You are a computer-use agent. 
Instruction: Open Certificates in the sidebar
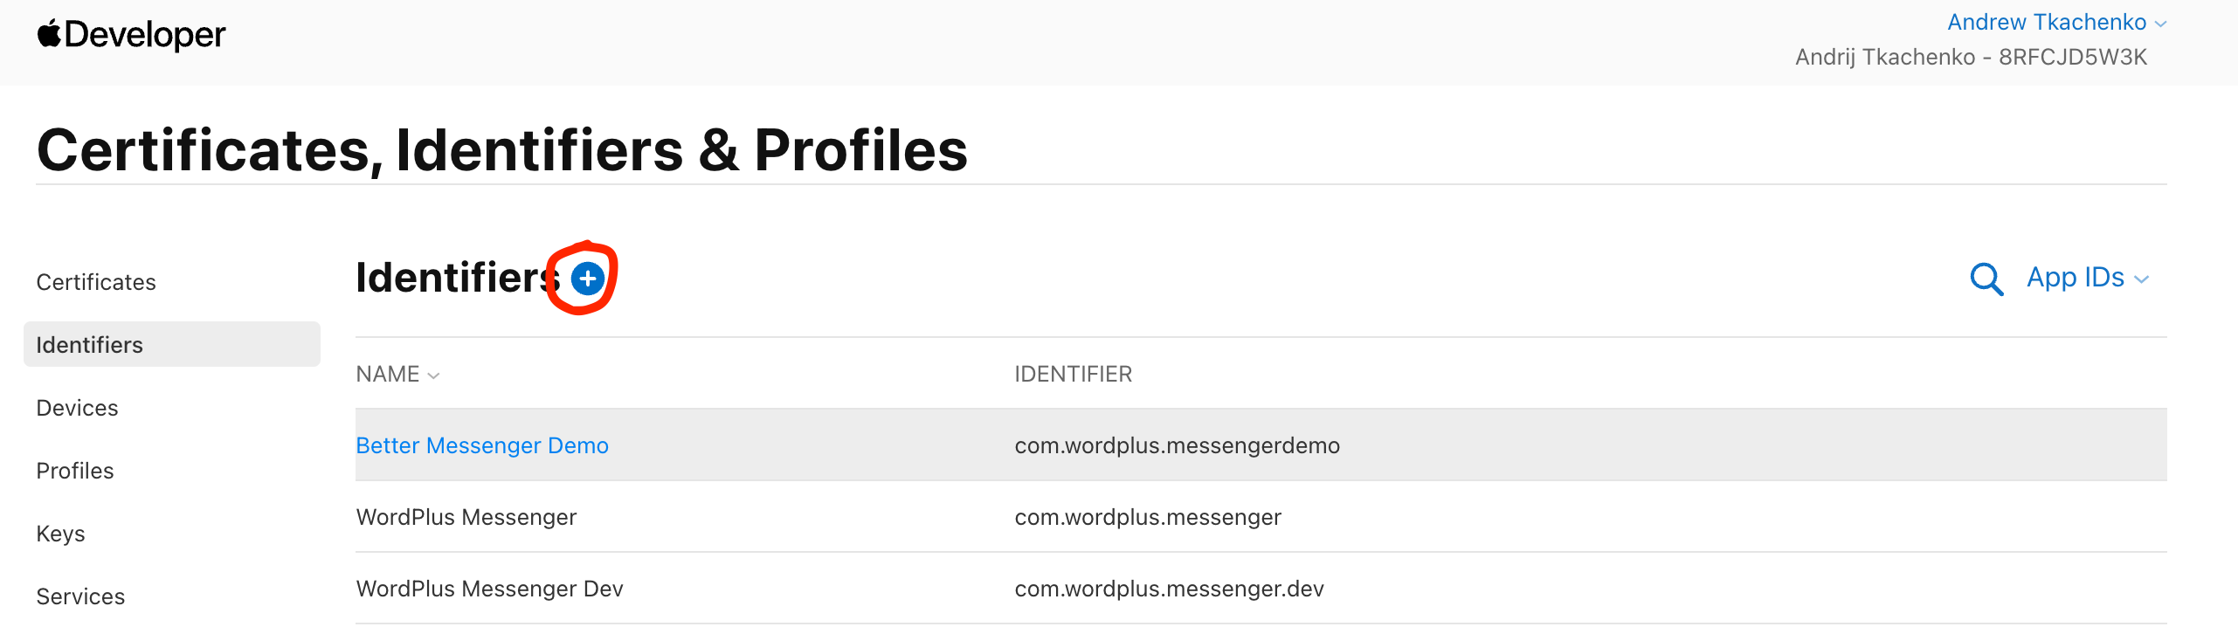[96, 282]
